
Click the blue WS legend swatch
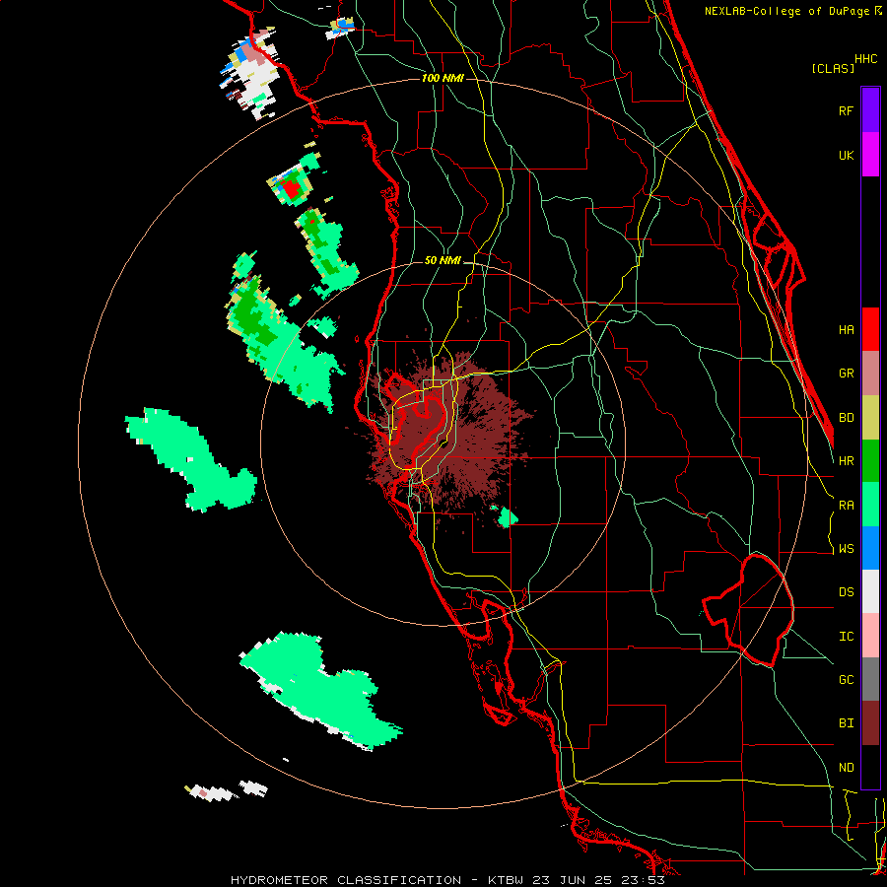tap(870, 548)
